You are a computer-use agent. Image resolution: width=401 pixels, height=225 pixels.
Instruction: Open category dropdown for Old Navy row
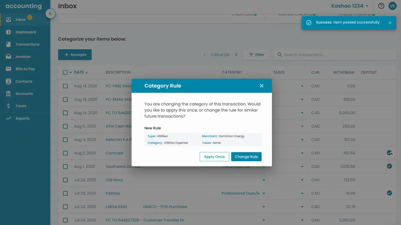[264, 180]
